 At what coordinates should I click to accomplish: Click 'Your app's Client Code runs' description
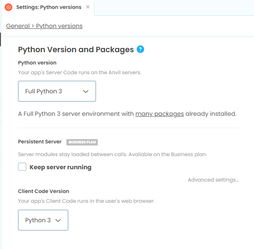click(86, 201)
